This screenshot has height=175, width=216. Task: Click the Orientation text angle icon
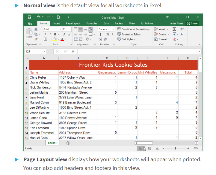(x=87, y=39)
